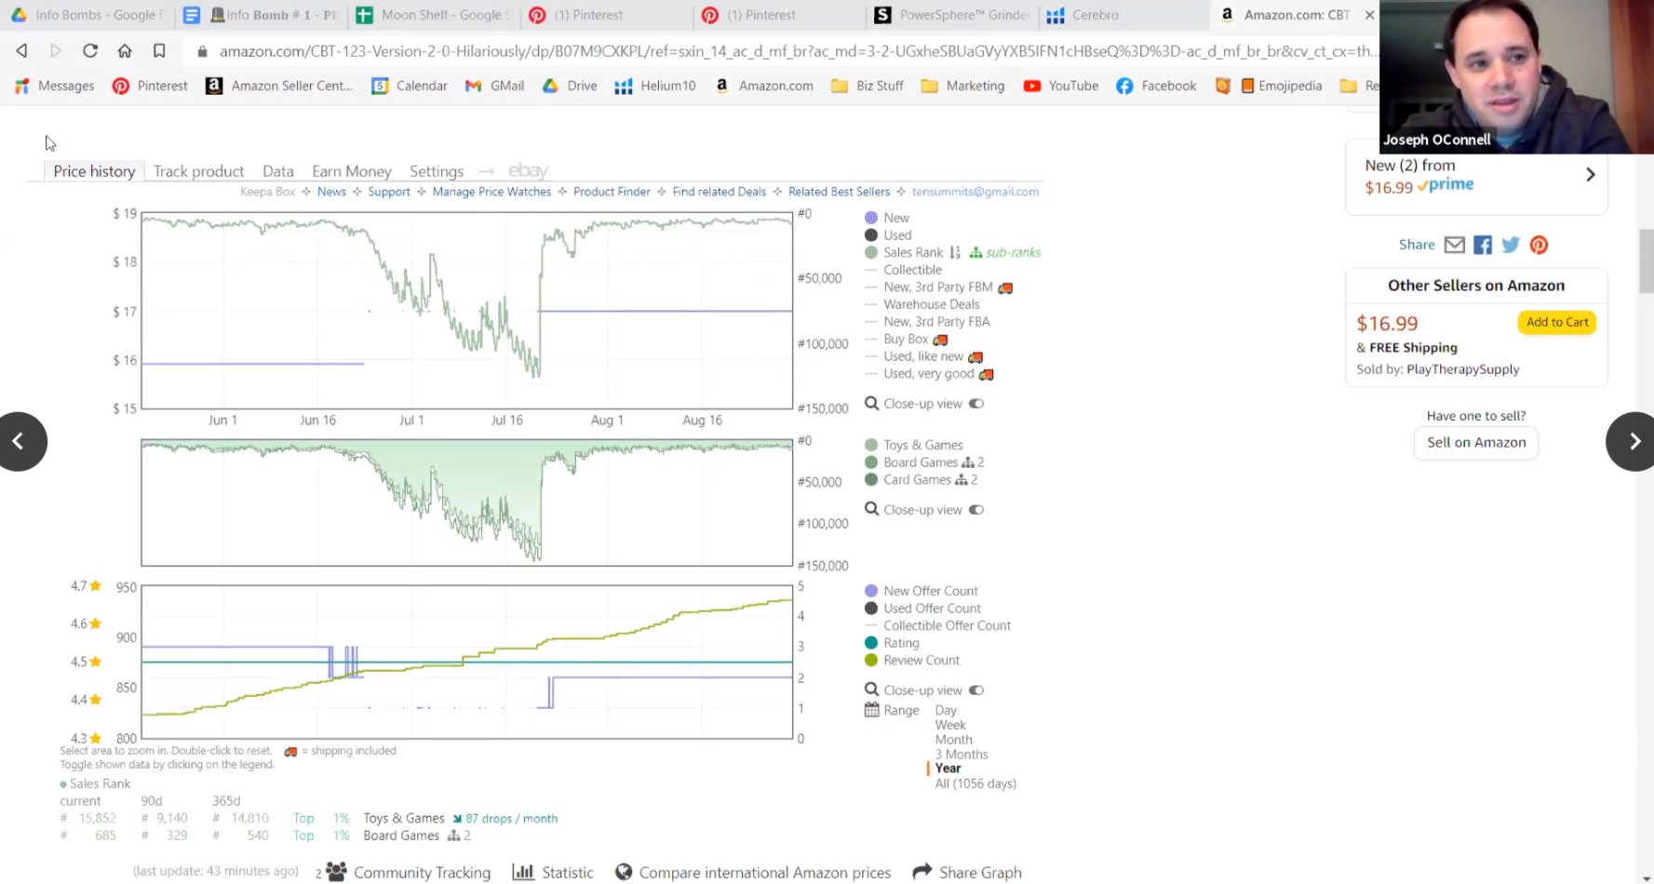Open the Find related Deals link

[x=719, y=192]
